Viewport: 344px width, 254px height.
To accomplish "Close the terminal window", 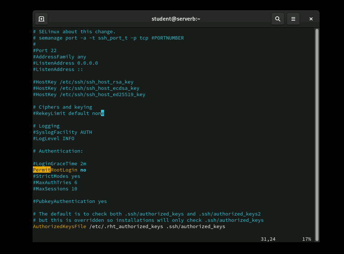I will point(311,19).
